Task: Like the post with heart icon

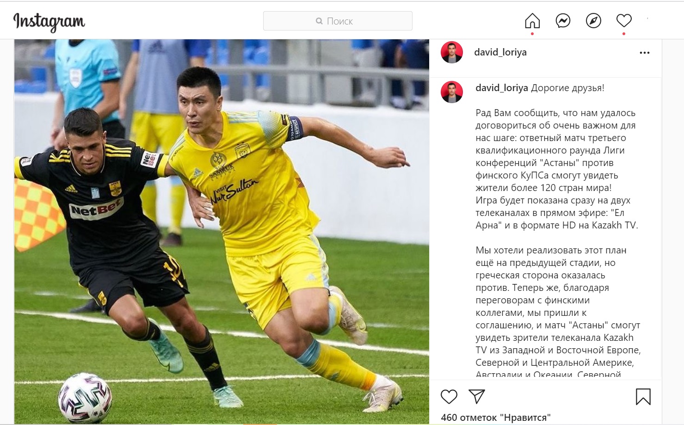Action: point(449,396)
